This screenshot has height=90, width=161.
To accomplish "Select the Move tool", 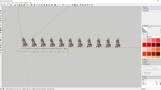I will click(20, 5).
